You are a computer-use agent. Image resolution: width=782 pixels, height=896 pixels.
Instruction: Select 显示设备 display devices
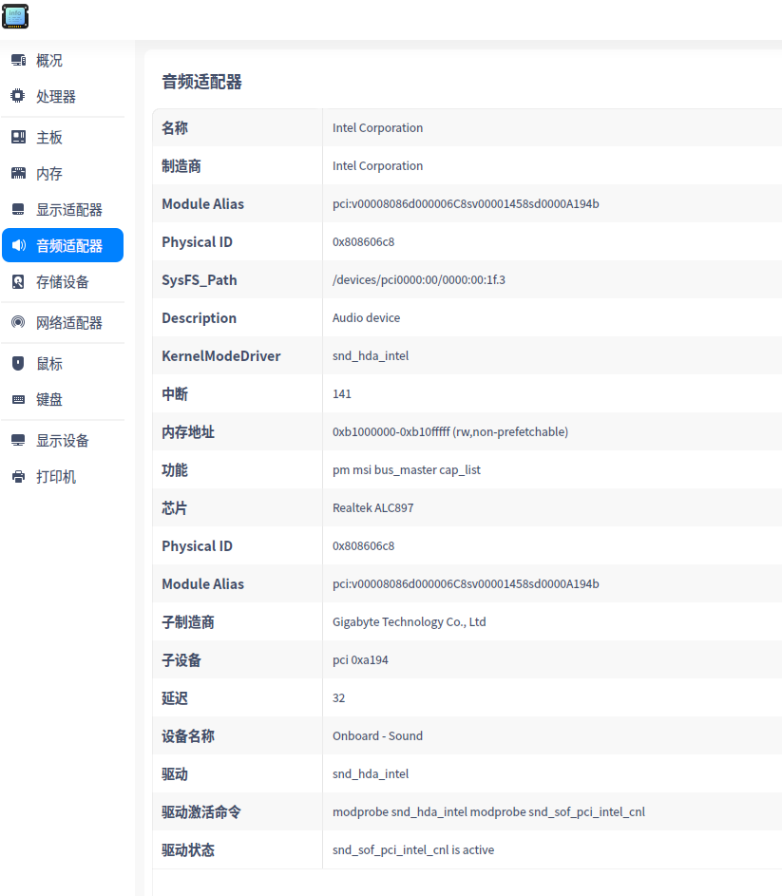pos(63,440)
